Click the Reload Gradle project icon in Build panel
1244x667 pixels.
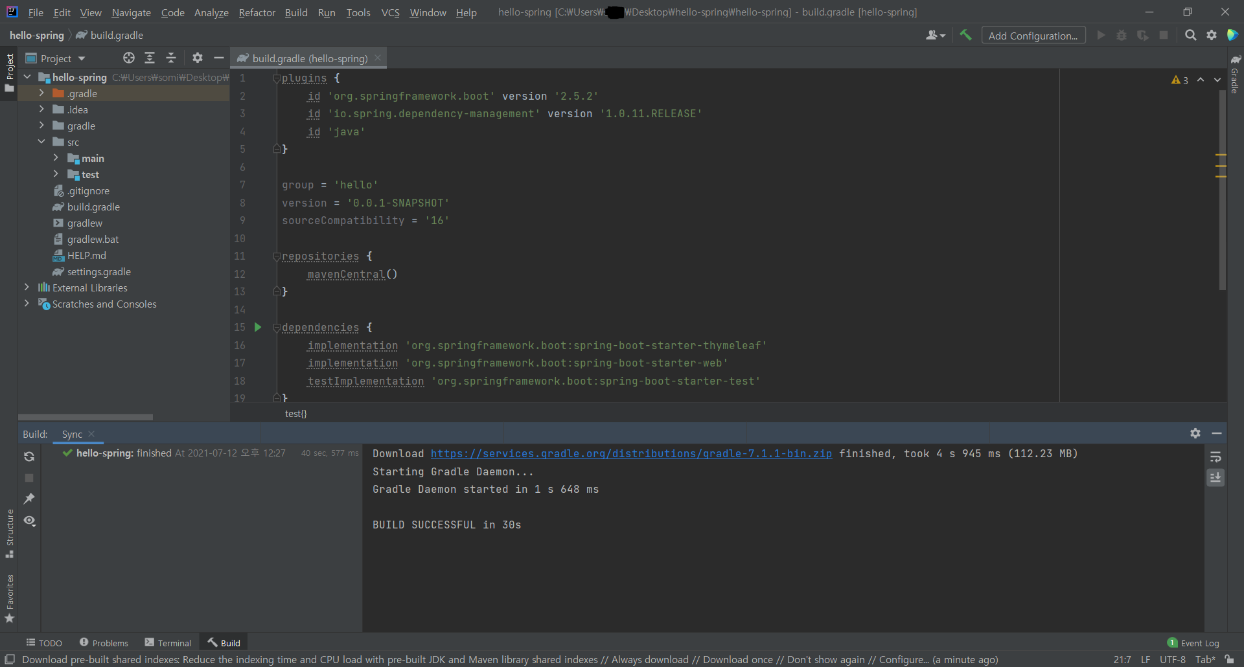pyautogui.click(x=29, y=457)
